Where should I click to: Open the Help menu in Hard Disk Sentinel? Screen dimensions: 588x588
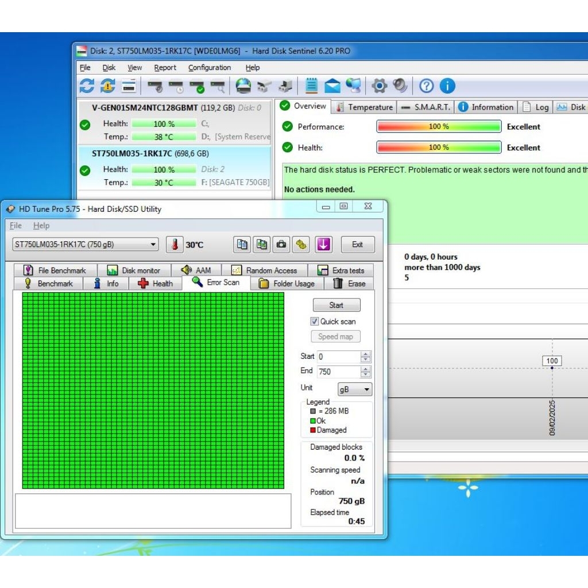click(253, 68)
